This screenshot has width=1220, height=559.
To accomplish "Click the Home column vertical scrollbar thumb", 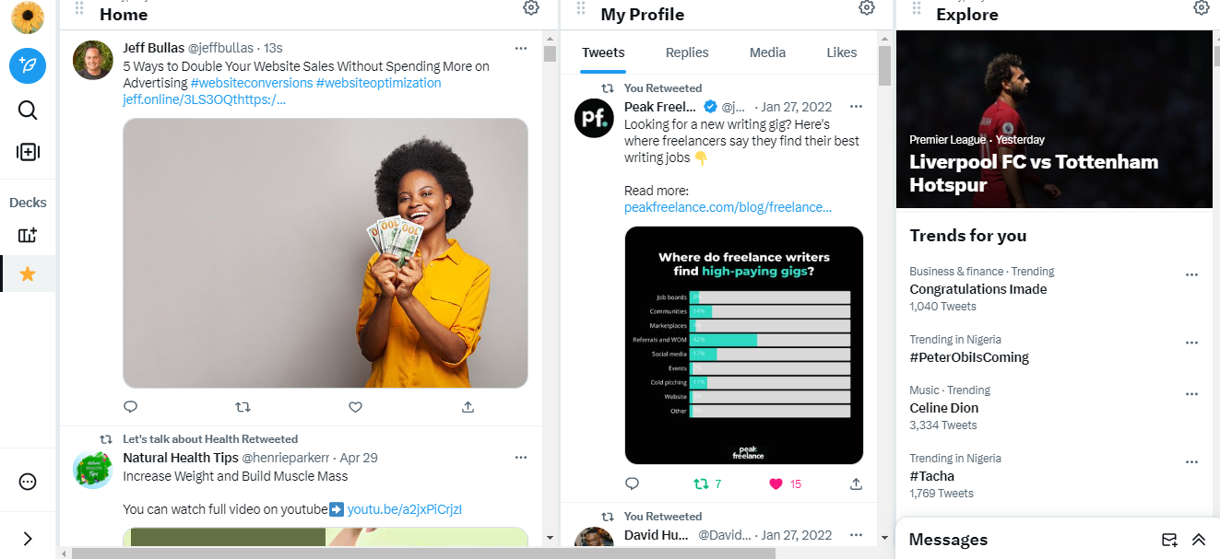I will pyautogui.click(x=551, y=54).
